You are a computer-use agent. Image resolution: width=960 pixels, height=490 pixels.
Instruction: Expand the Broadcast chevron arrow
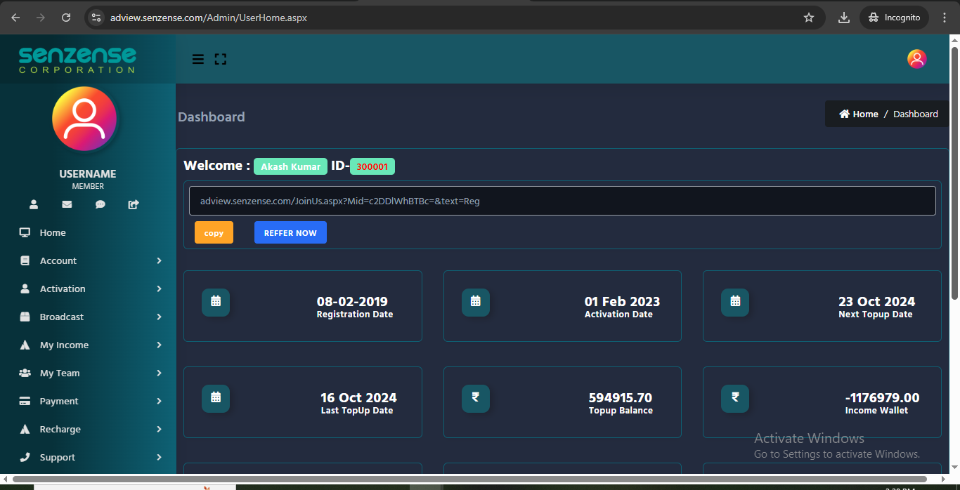tap(159, 317)
